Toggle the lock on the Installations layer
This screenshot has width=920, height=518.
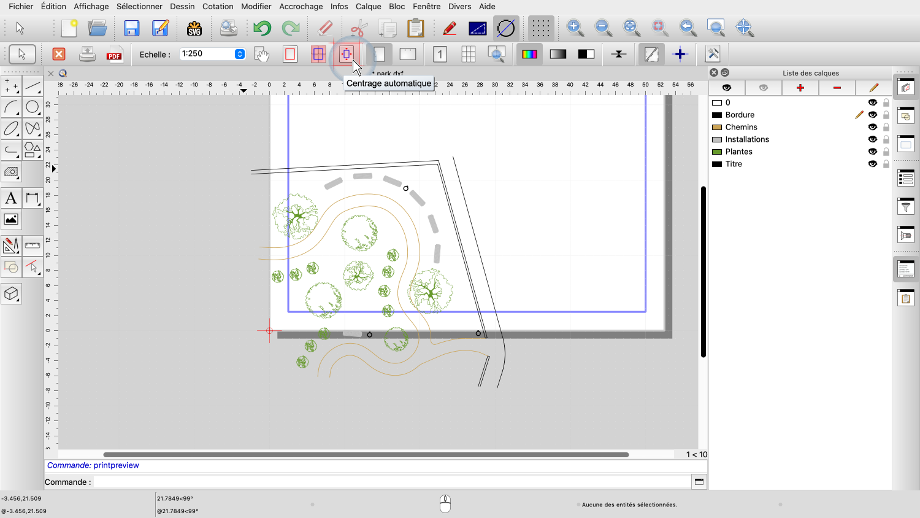(886, 139)
